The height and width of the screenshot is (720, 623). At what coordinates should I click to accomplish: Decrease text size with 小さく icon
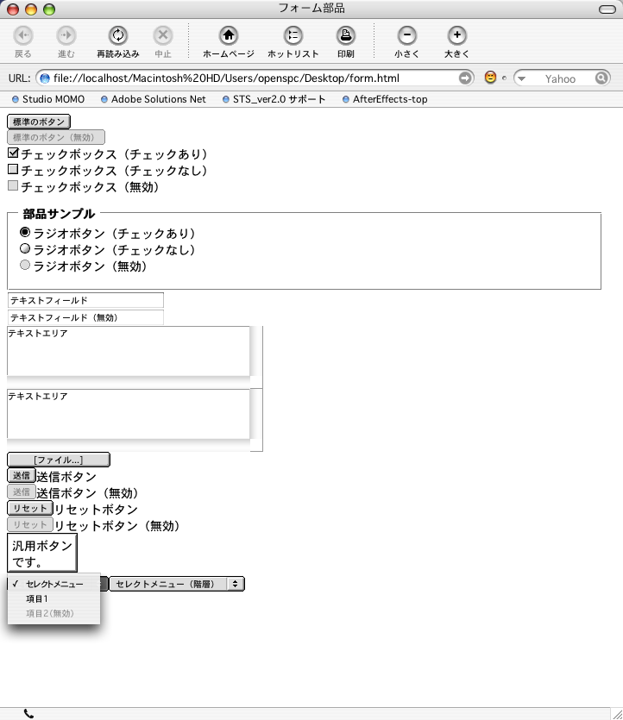click(x=406, y=35)
